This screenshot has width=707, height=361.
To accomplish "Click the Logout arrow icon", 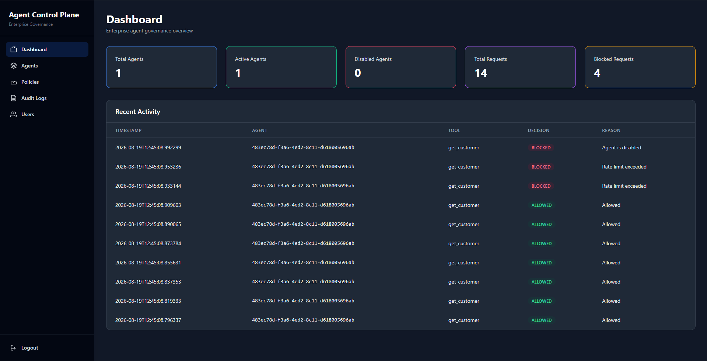I will click(x=14, y=348).
